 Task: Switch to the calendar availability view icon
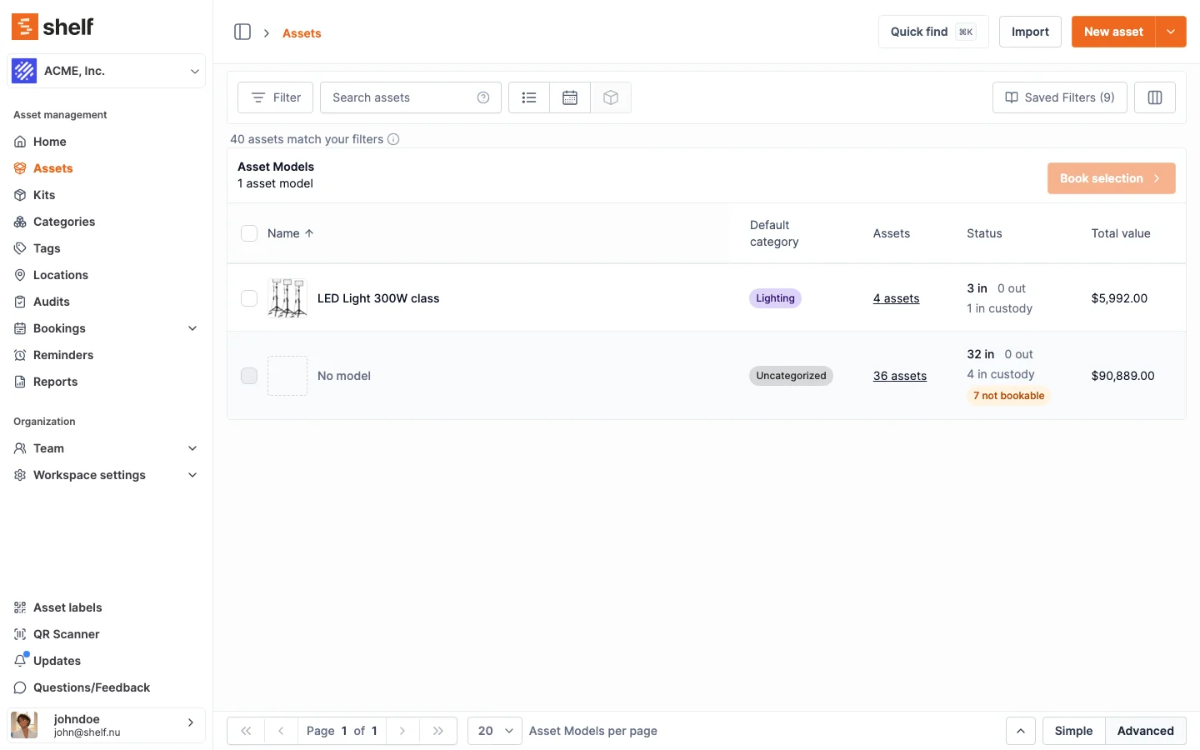coord(570,97)
